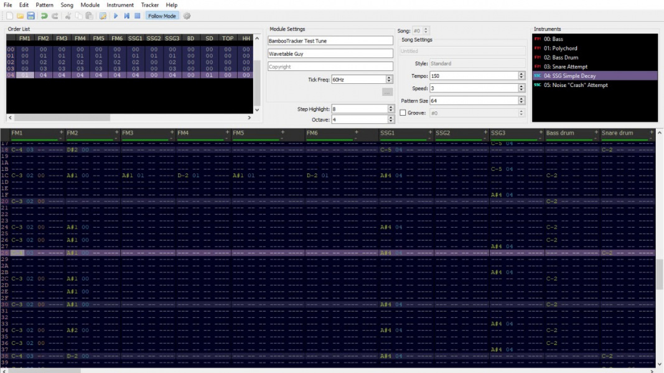The height and width of the screenshot is (373, 664).
Task: Click SSG1 column header in Order List
Action: pyautogui.click(x=135, y=39)
